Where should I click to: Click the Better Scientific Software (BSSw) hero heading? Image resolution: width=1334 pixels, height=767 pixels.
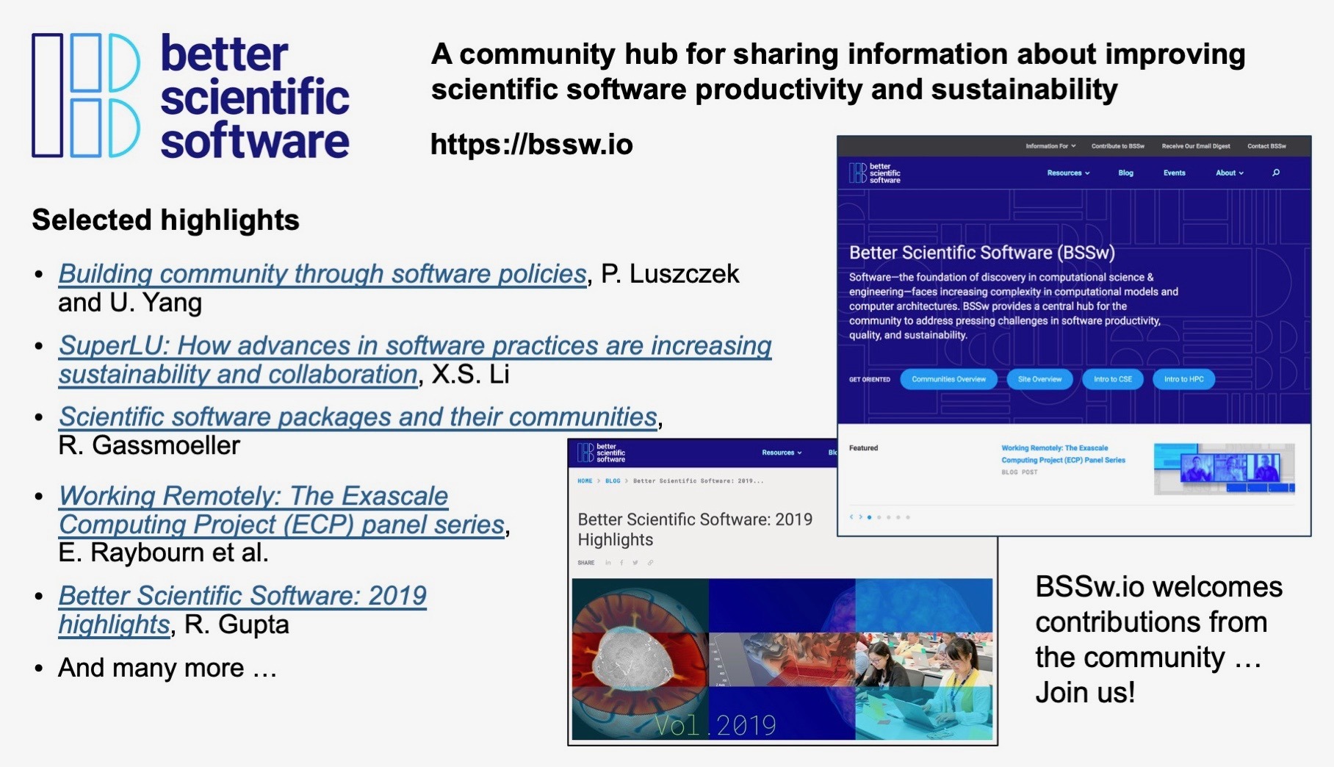(982, 253)
